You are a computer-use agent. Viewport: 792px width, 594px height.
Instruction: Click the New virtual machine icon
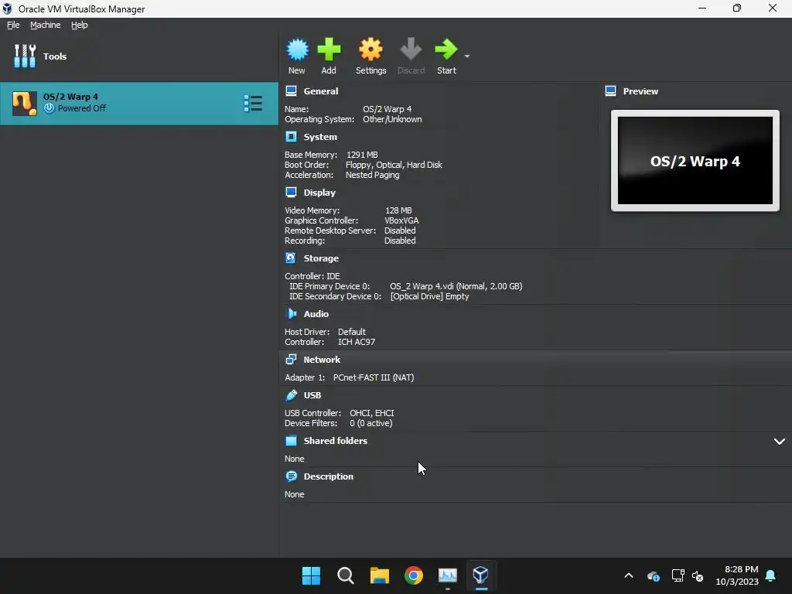pos(297,49)
